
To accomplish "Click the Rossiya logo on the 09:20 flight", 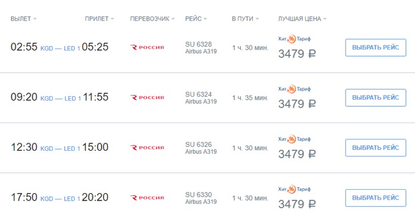I will pos(147,98).
